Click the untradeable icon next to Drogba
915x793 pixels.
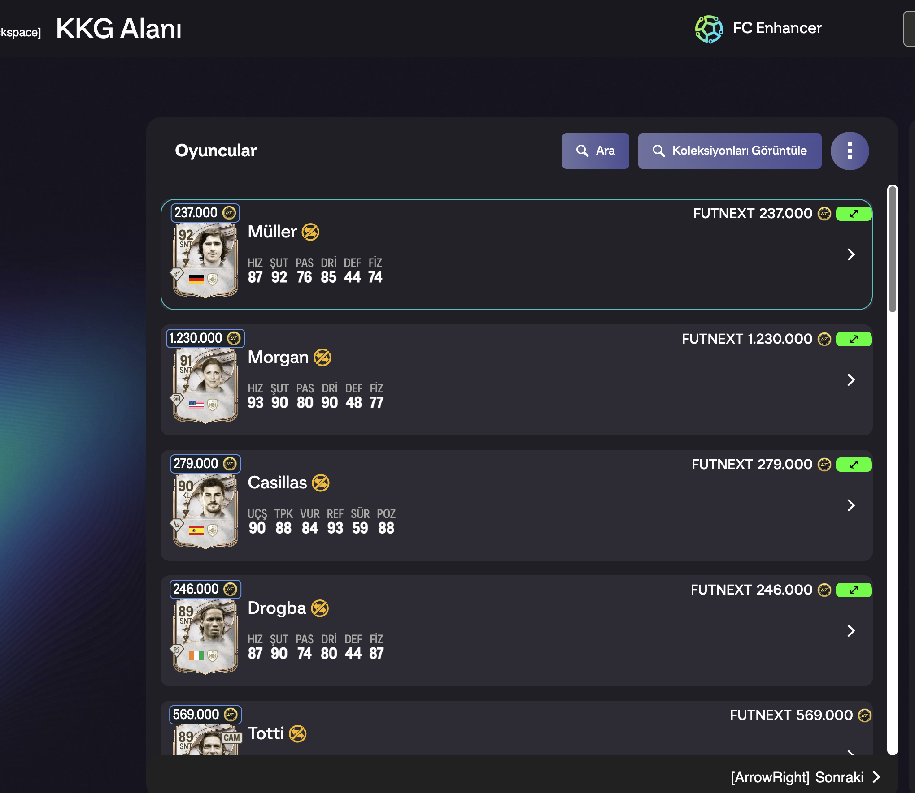320,608
